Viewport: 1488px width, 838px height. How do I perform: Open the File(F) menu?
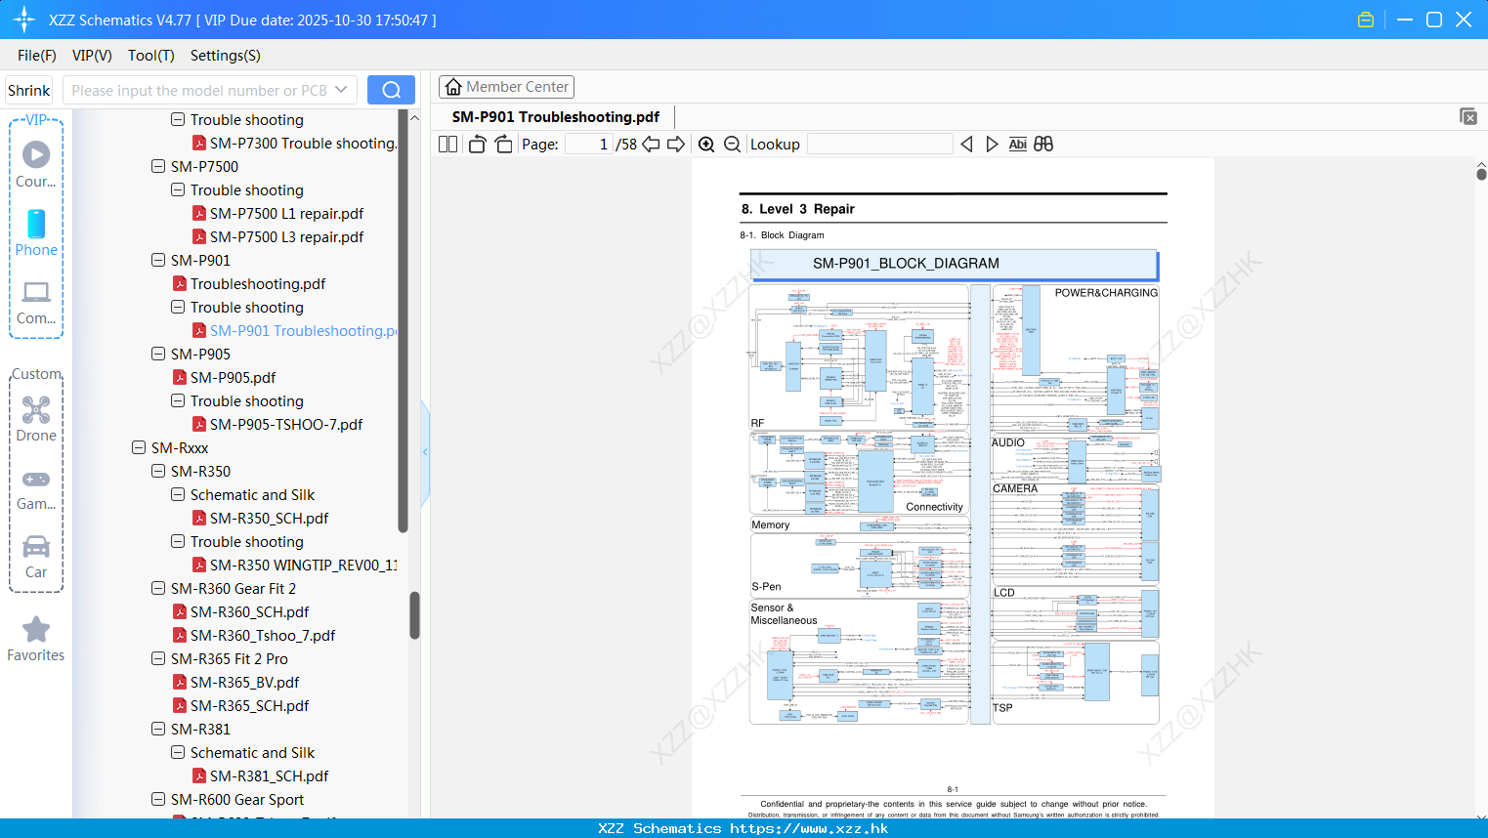[x=37, y=56]
